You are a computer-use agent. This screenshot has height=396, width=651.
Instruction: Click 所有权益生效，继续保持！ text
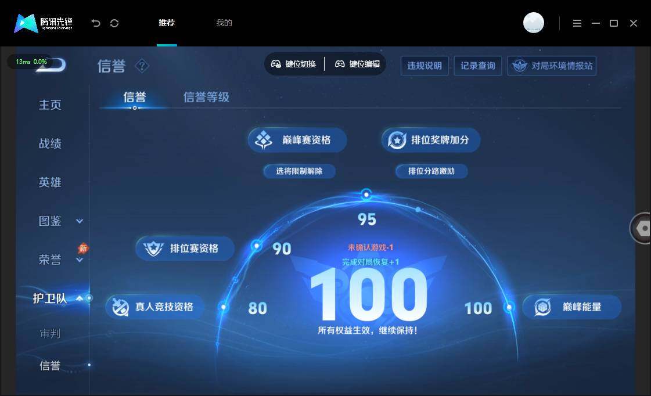click(x=368, y=330)
